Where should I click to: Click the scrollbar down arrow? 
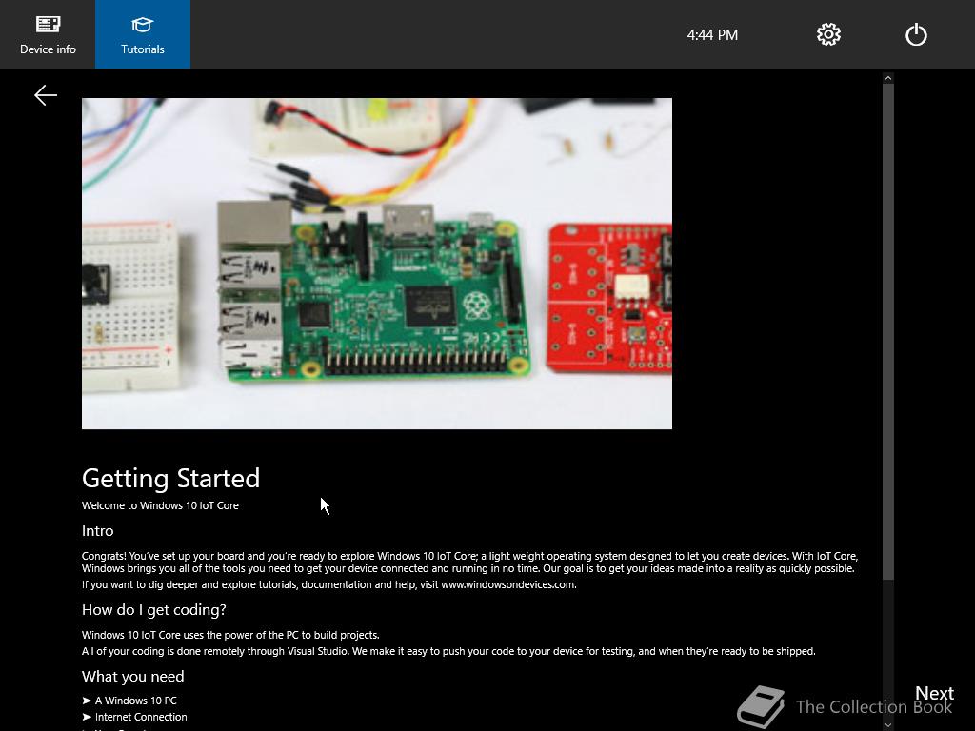click(888, 724)
